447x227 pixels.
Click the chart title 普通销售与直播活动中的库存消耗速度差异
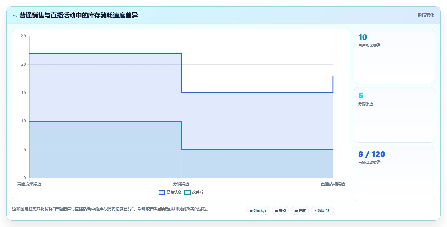(x=78, y=16)
